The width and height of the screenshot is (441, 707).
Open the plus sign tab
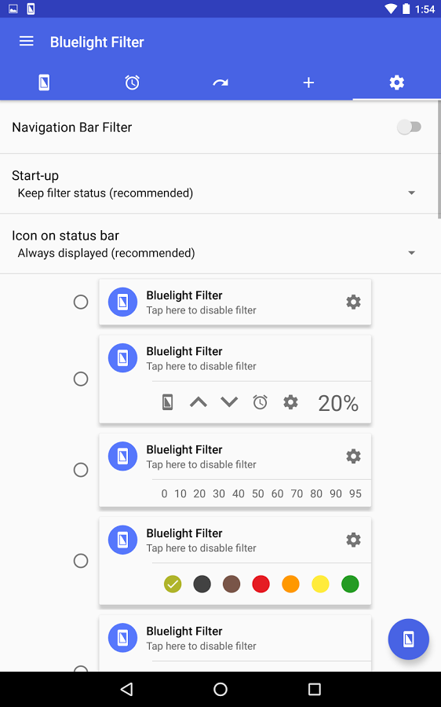tap(308, 82)
